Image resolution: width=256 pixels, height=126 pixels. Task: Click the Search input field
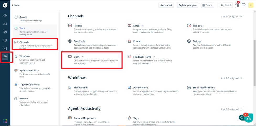(x=226, y=5)
